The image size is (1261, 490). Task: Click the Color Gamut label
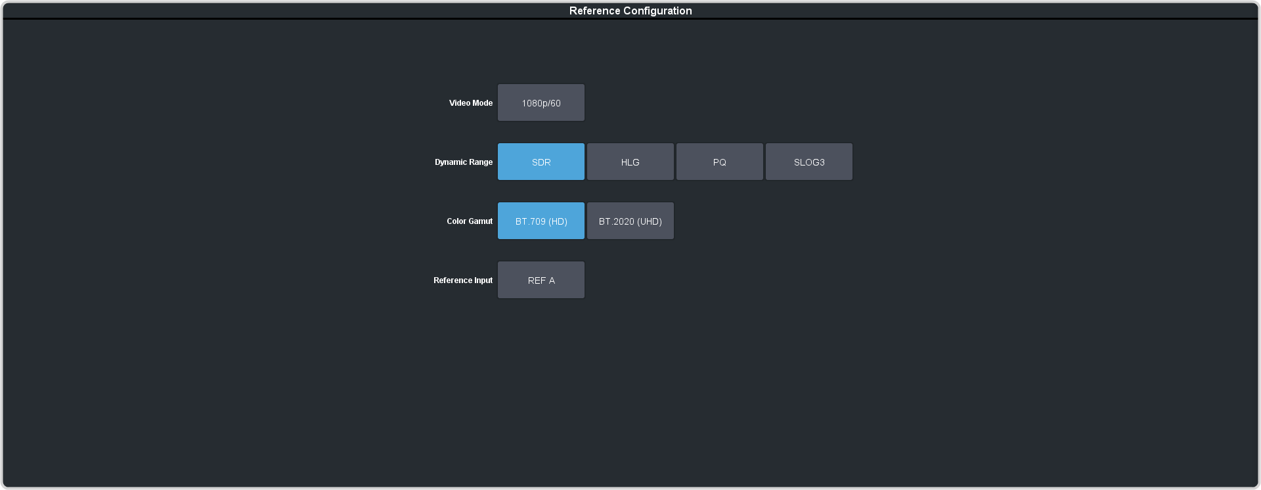click(470, 221)
